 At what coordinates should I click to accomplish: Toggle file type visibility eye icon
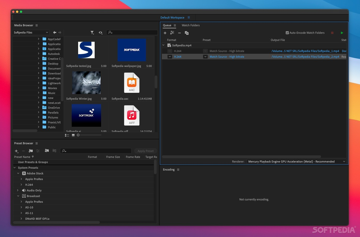(100, 32)
